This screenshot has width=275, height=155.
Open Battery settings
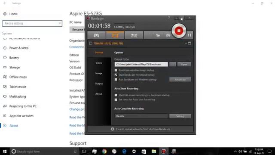point(14,57)
